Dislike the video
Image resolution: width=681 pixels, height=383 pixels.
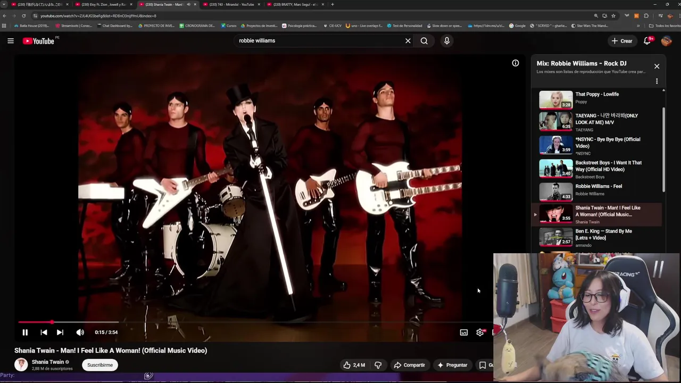(x=378, y=365)
